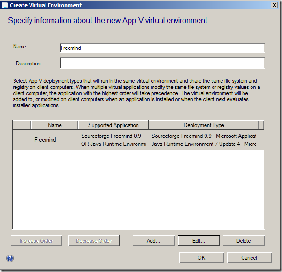The width and height of the screenshot is (282, 272).
Task: Open help via the blue question mark icon
Action: point(10,258)
